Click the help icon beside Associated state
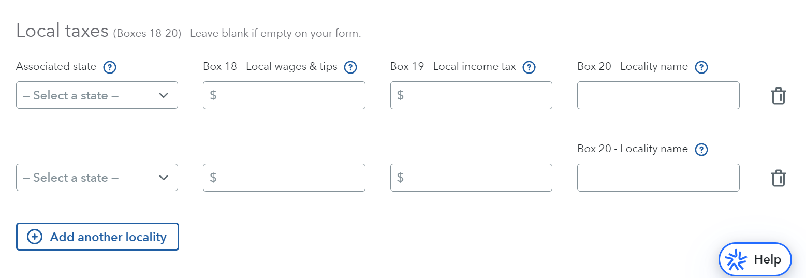The image size is (806, 278). 109,67
